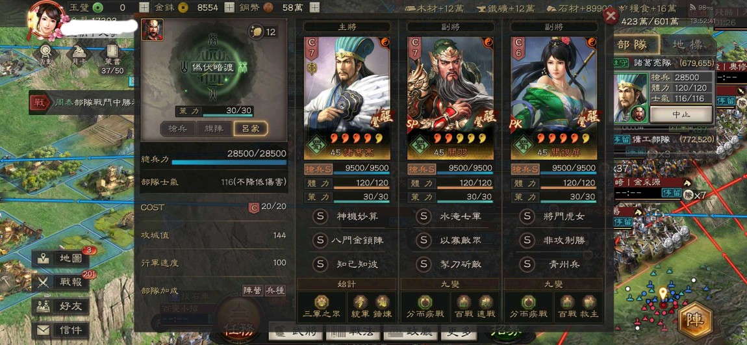
Task: Open the 關銀屏 general portrait card
Action: [x=553, y=98]
